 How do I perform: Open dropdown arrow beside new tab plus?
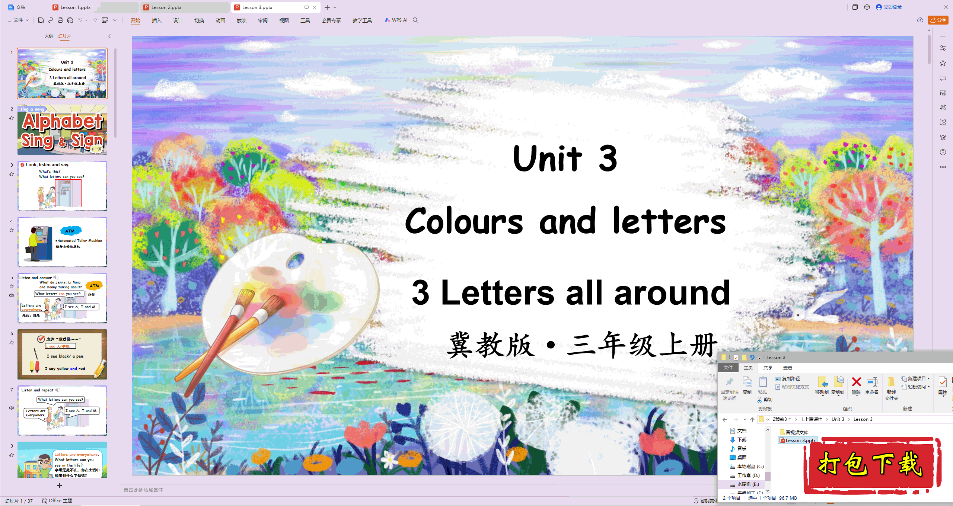[335, 7]
